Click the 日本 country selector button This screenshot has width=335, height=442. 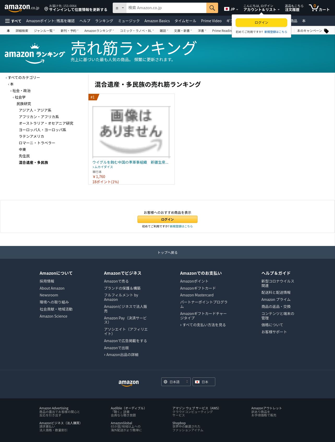pyautogui.click(x=204, y=382)
